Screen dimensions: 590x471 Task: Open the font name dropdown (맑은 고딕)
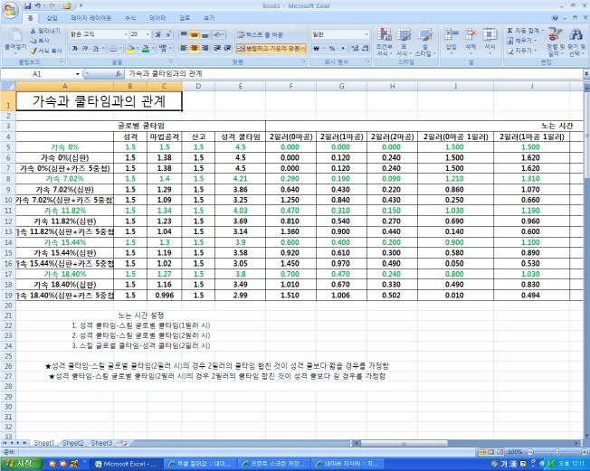(124, 34)
